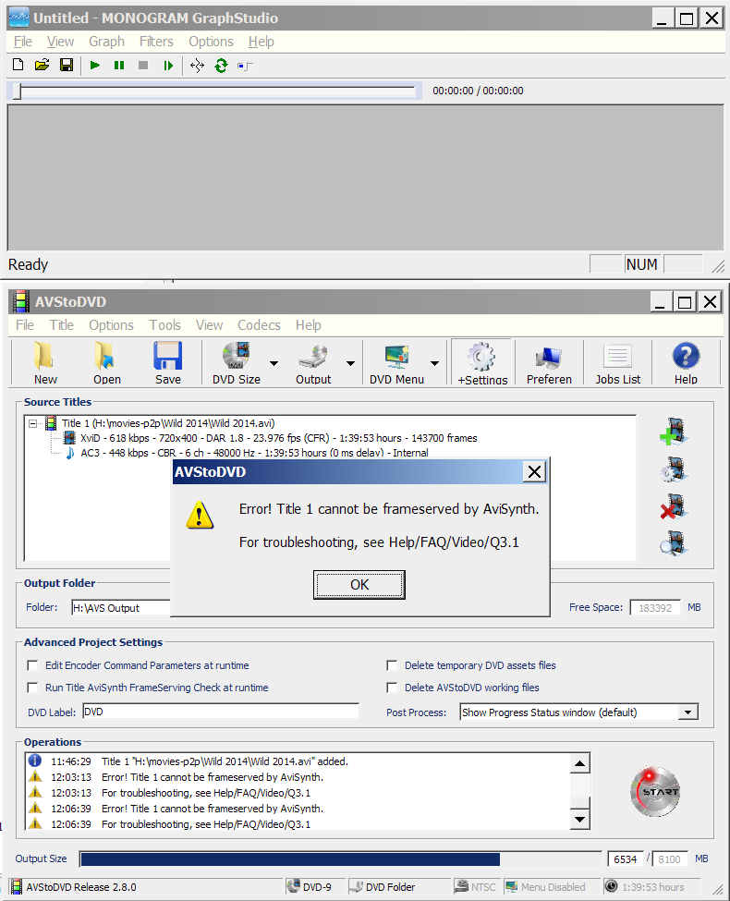The width and height of the screenshot is (730, 901).
Task: Click the Output Size progress bar
Action: (340, 859)
